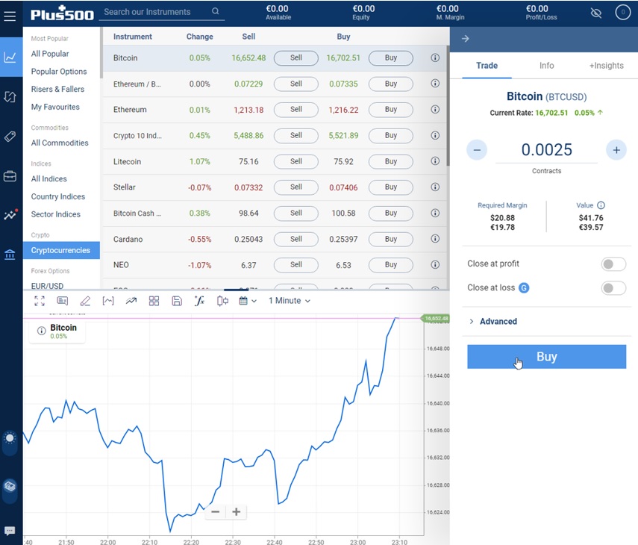This screenshot has width=638, height=545.
Task: Buy Stellar from the instrument list
Action: 390,187
